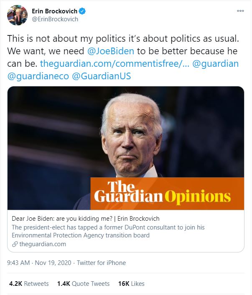Click the link icon beside theguardian.com
252x295 pixels.
click(x=15, y=244)
